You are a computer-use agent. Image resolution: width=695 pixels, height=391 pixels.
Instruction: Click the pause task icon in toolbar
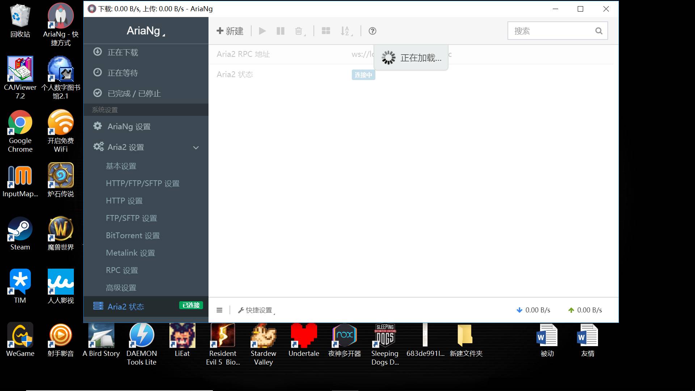pos(281,31)
